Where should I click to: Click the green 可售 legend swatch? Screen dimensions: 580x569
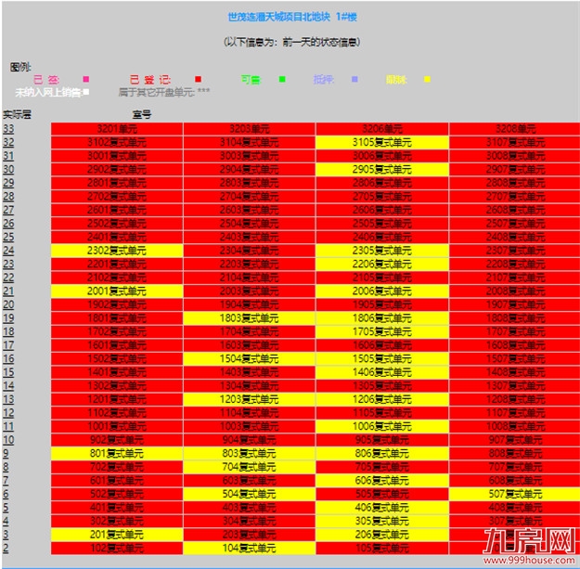coord(281,80)
